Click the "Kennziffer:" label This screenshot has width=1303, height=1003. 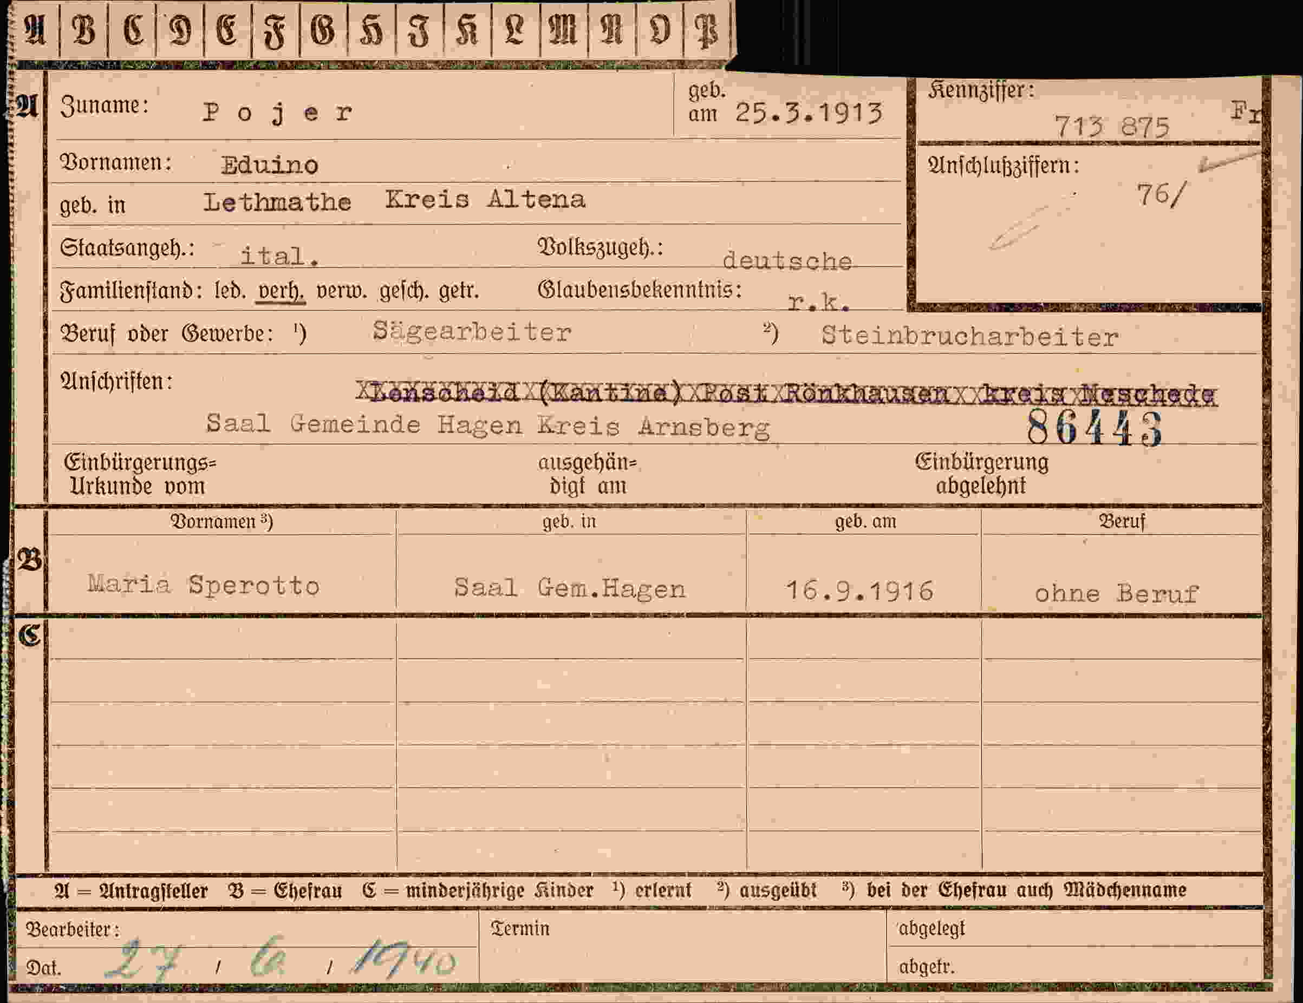pyautogui.click(x=981, y=90)
